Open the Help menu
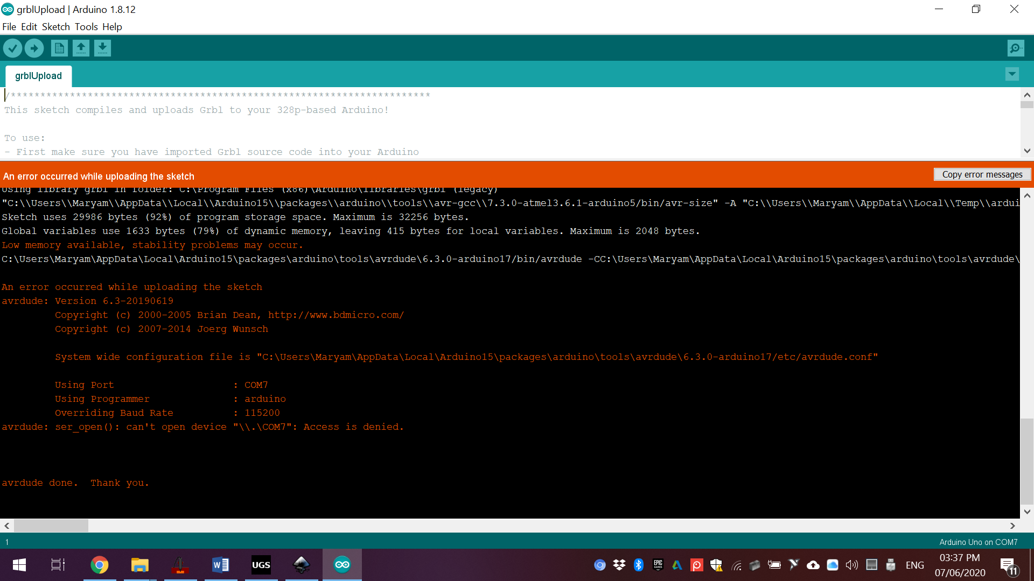This screenshot has height=581, width=1034. coord(112,26)
